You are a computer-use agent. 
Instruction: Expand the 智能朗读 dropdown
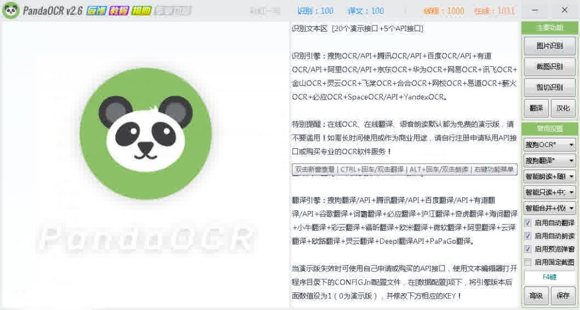[549, 176]
